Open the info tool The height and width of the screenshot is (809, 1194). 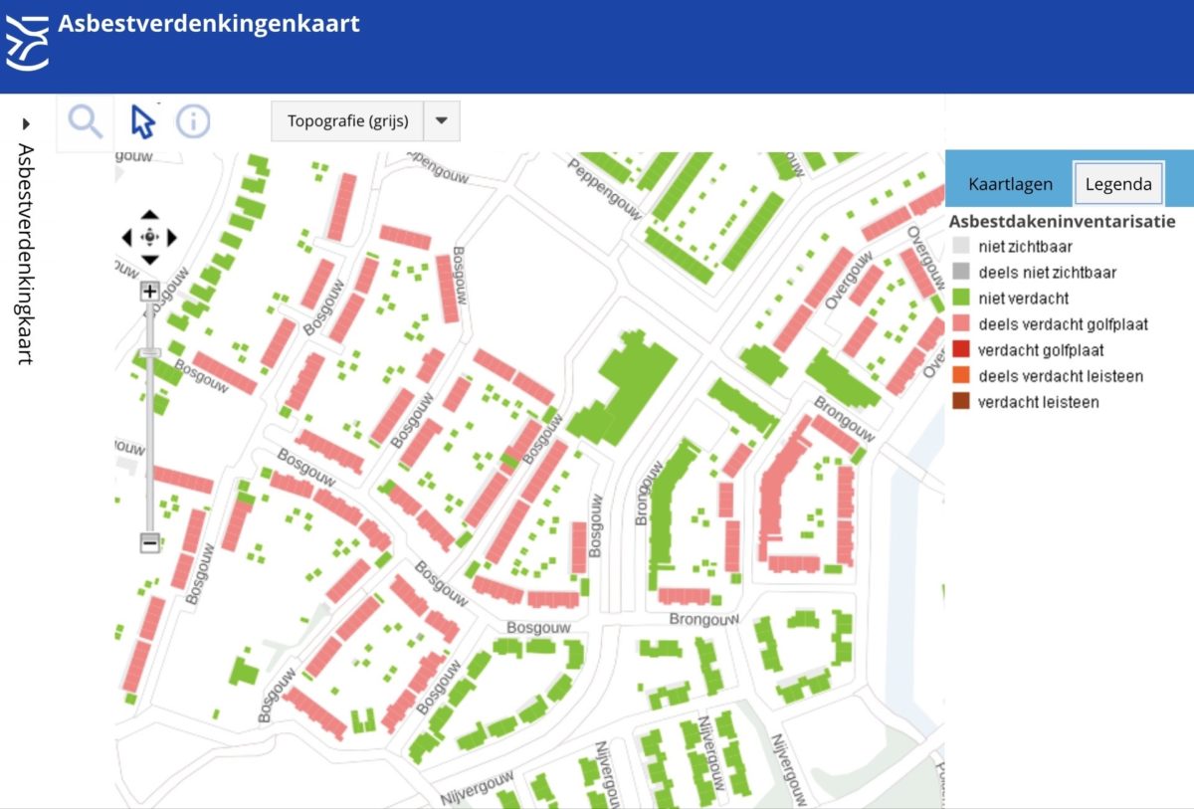coord(193,119)
